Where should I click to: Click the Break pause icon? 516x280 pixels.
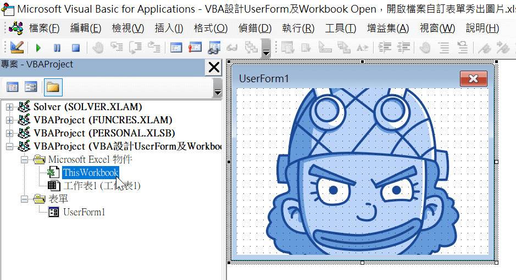57,48
